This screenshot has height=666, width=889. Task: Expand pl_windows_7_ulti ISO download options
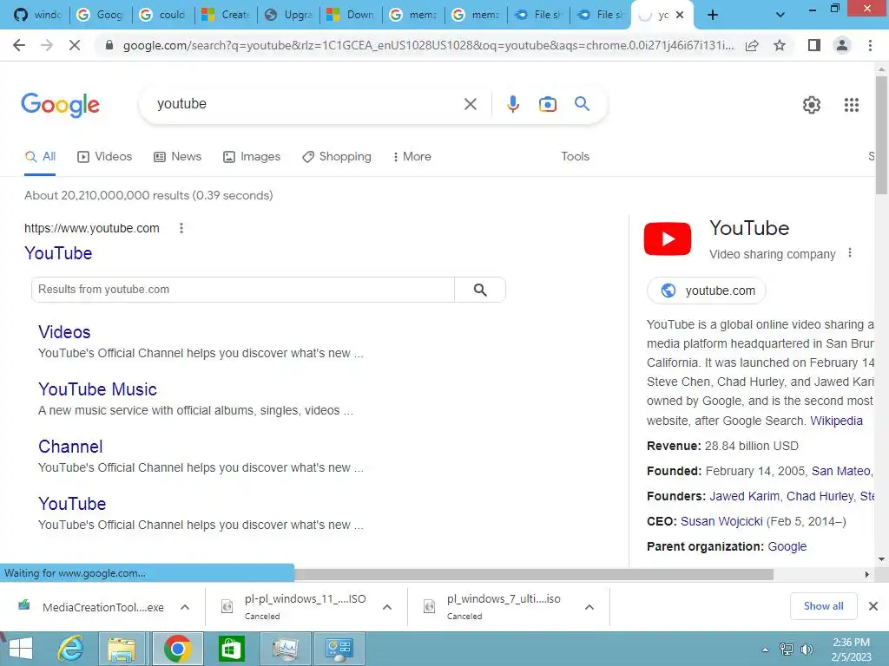[589, 607]
